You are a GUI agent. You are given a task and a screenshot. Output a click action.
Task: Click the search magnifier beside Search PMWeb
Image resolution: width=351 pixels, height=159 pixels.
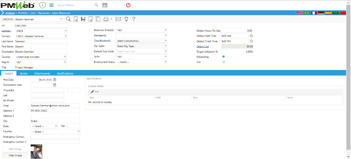96,5
